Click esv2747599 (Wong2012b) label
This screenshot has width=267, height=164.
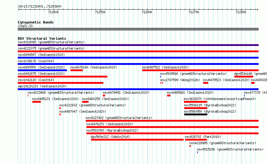pyautogui.click(x=180, y=80)
